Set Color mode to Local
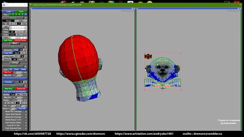The height and width of the screenshot is (137, 244). pyautogui.click(x=24, y=35)
